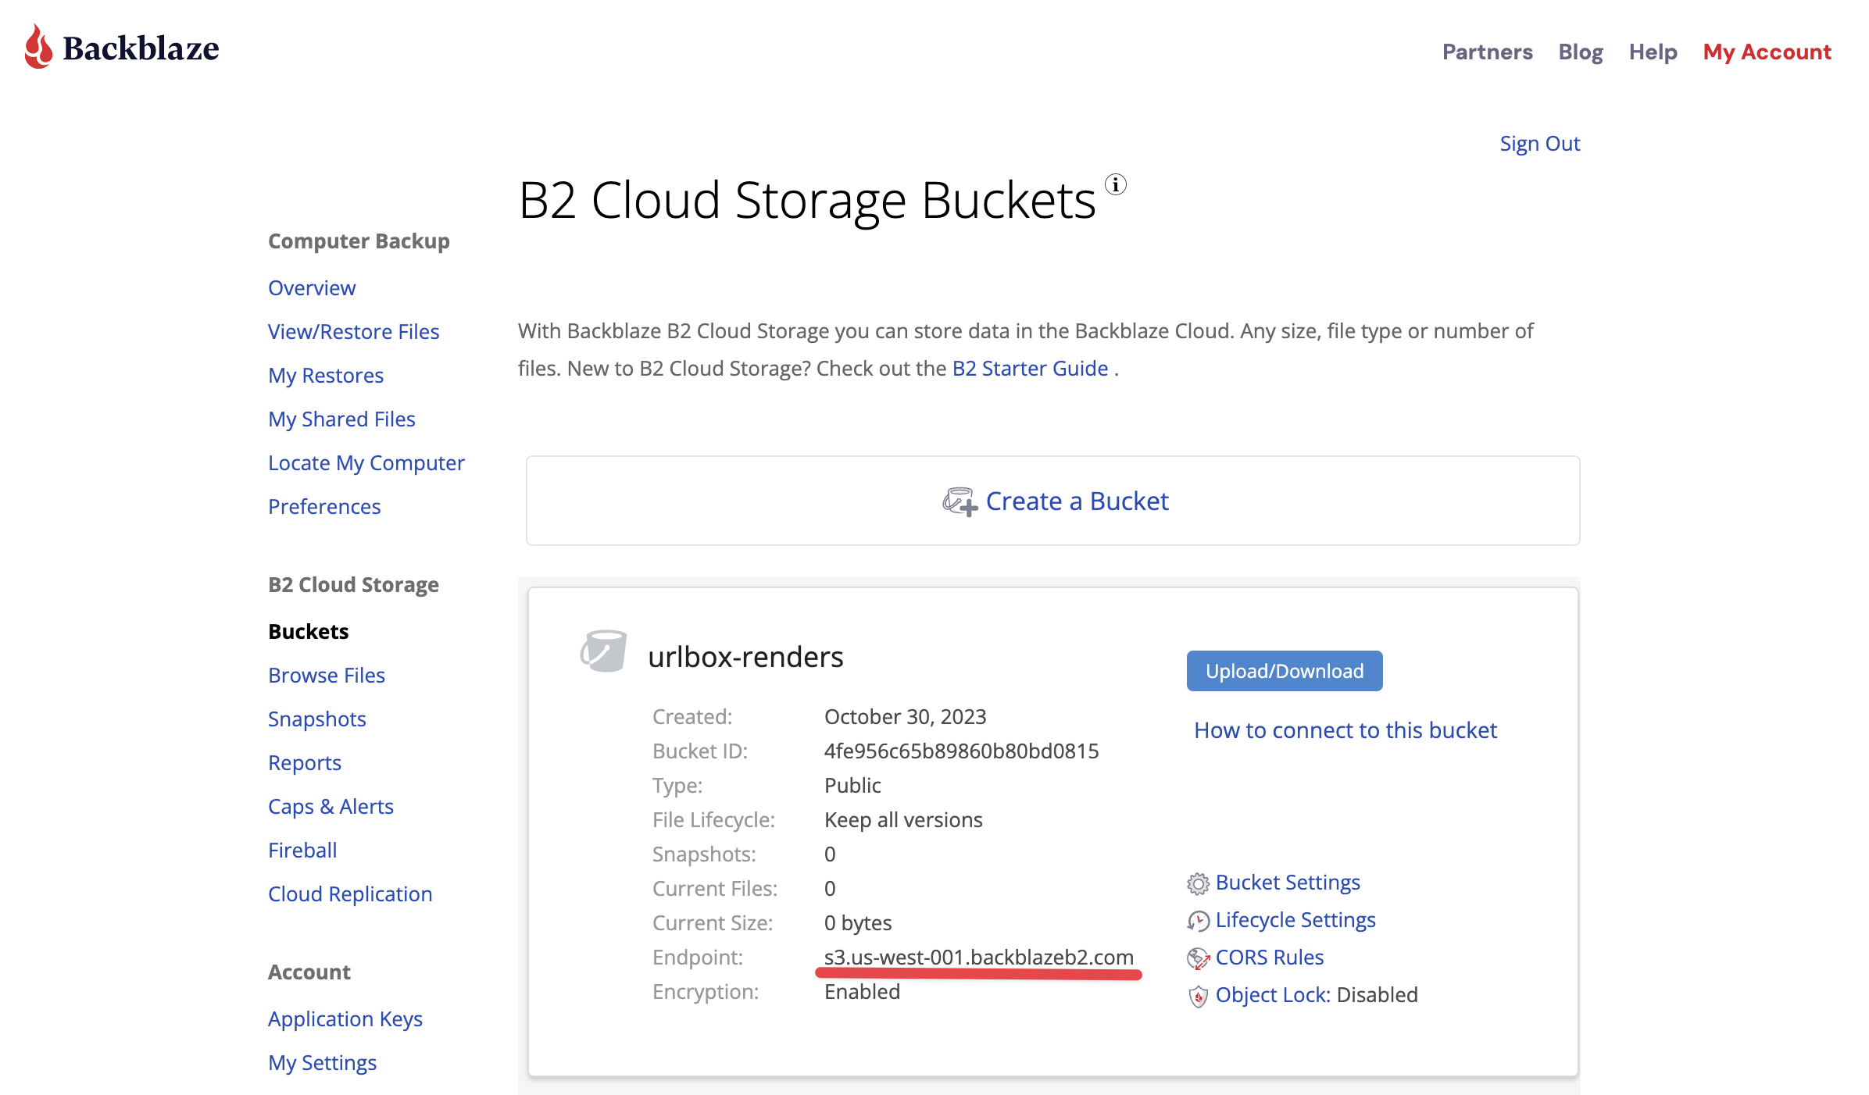Open How to connect to this bucket
The height and width of the screenshot is (1095, 1869).
click(x=1345, y=730)
